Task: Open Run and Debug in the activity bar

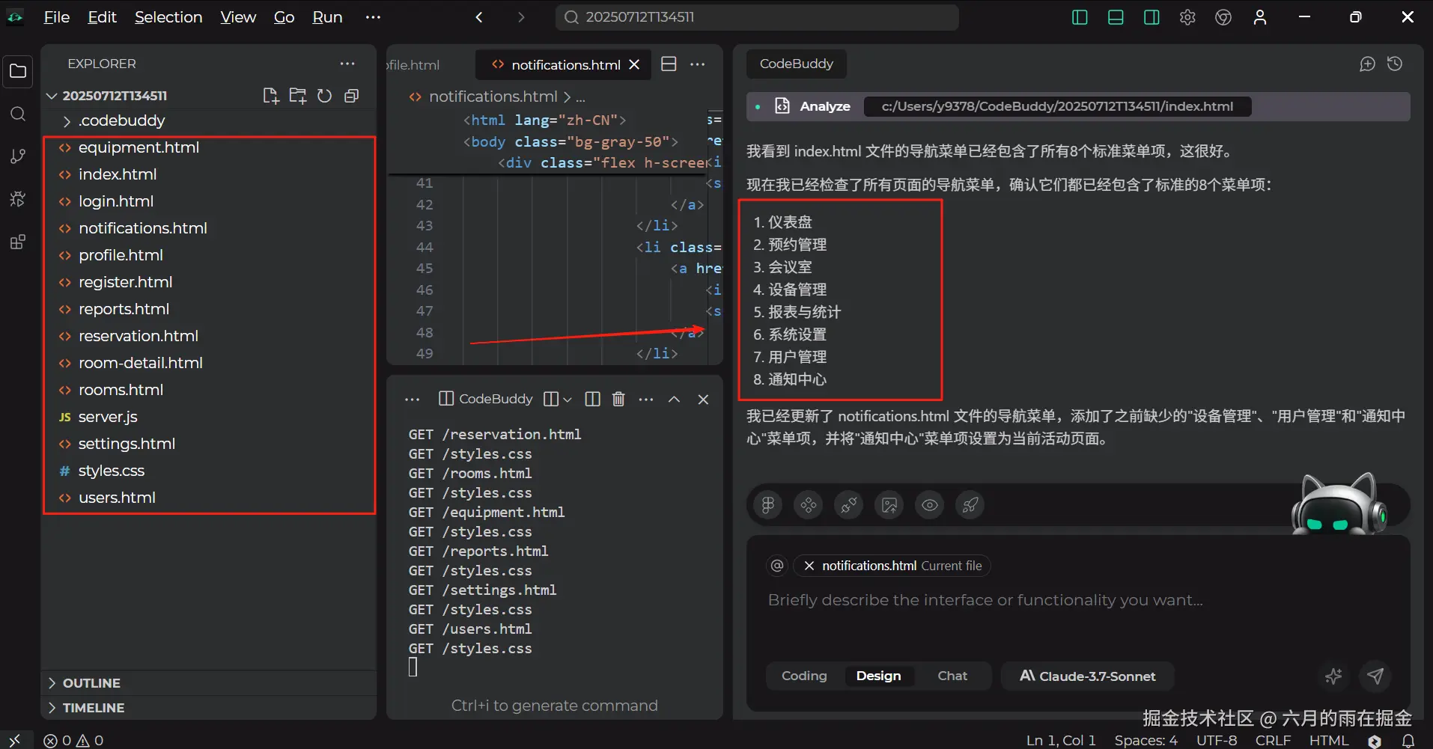Action: [18, 199]
